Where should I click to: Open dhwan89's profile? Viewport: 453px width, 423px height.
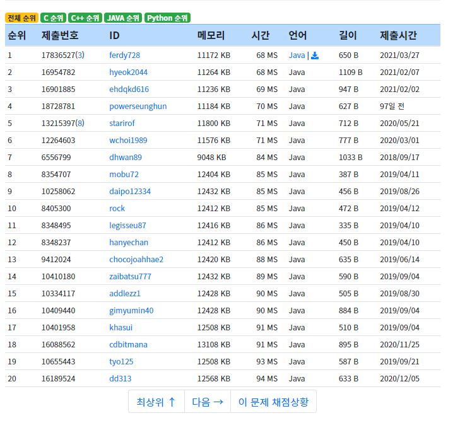(x=126, y=158)
